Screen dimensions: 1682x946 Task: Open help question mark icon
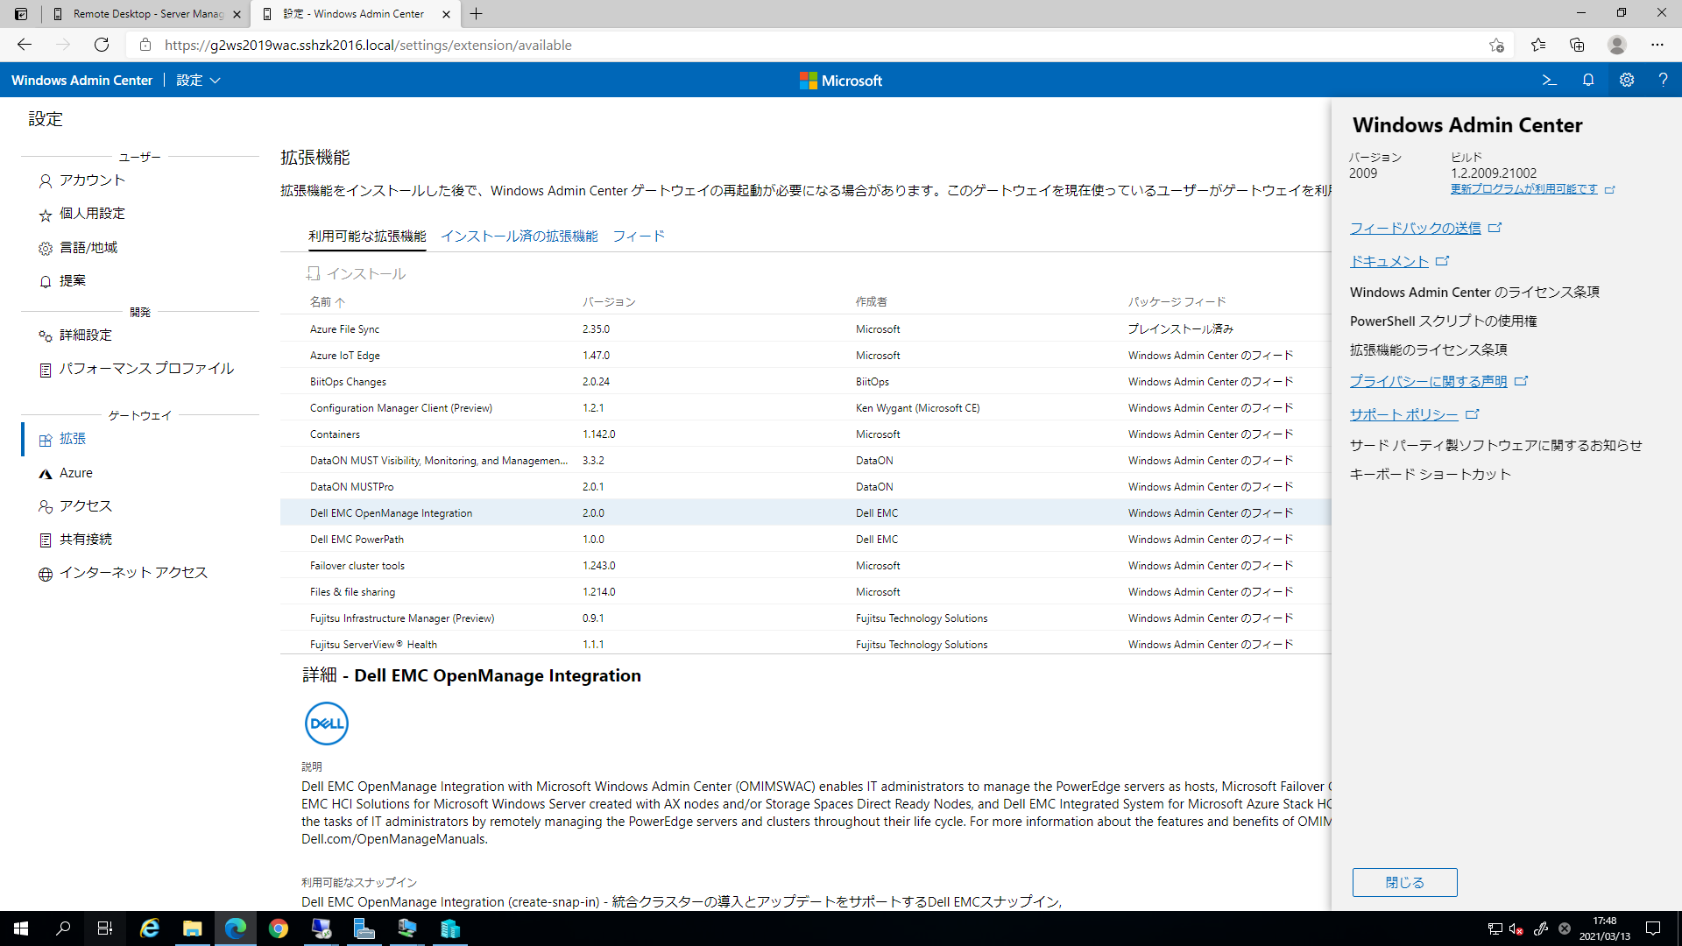coord(1663,80)
